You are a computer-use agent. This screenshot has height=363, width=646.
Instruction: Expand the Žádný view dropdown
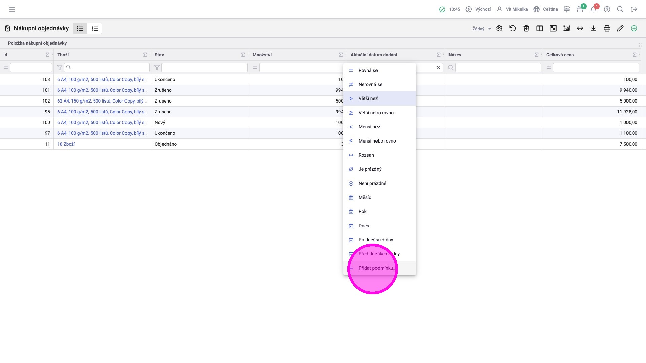(x=481, y=29)
